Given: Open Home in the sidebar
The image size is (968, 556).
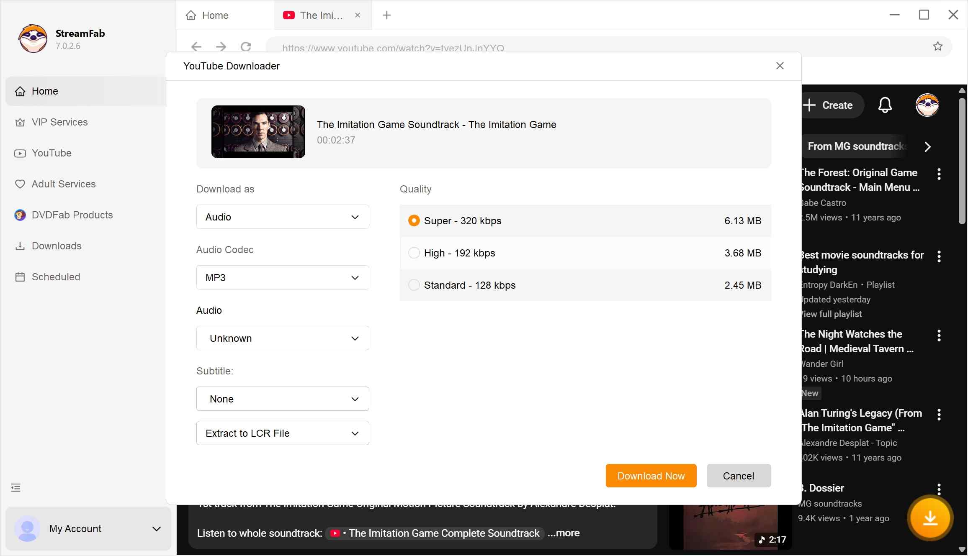Looking at the screenshot, I should pos(86,91).
